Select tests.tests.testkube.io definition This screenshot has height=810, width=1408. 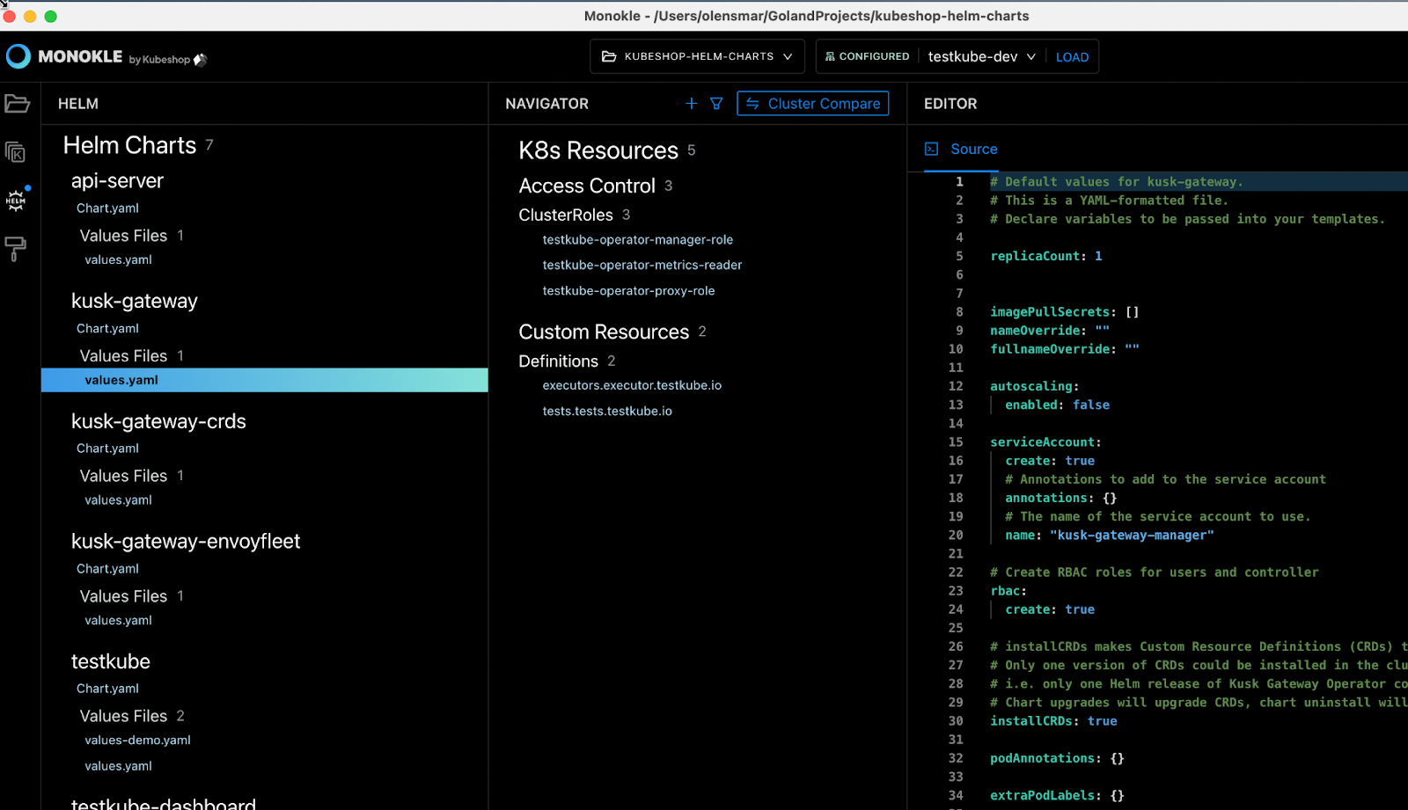pos(607,412)
